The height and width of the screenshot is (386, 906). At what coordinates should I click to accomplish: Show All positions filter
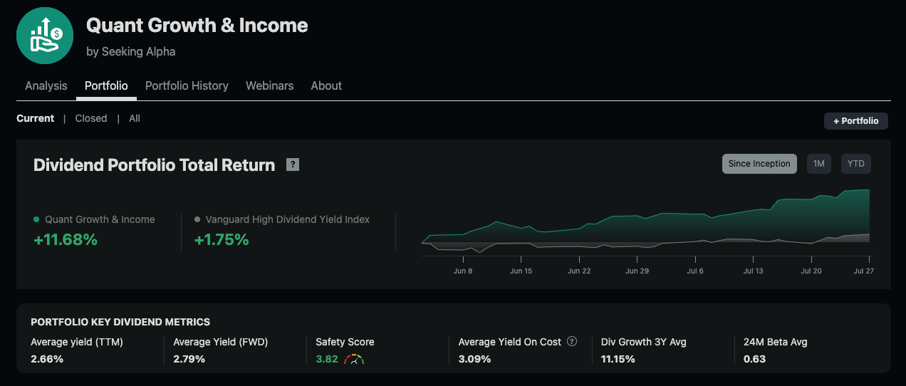point(135,118)
